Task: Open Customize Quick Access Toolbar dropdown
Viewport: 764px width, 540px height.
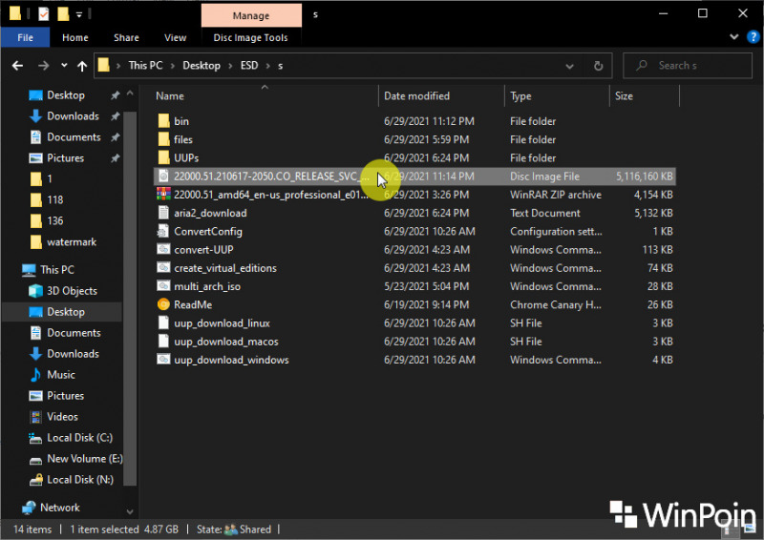Action: pos(79,14)
